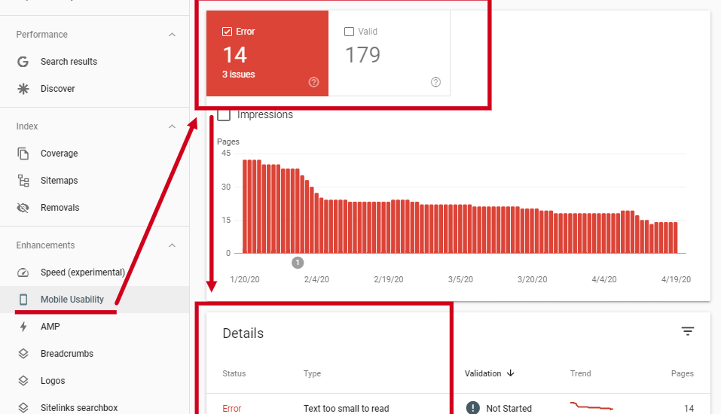
Task: Click the crossed-eye Removals icon
Action: point(23,208)
